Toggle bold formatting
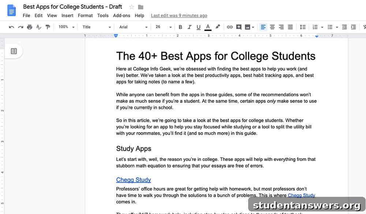 click(x=180, y=27)
